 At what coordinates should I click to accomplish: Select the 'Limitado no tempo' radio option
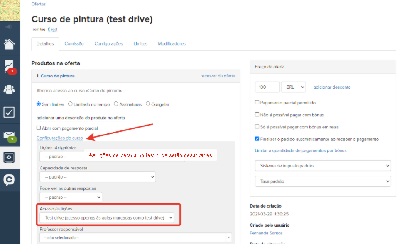click(70, 104)
